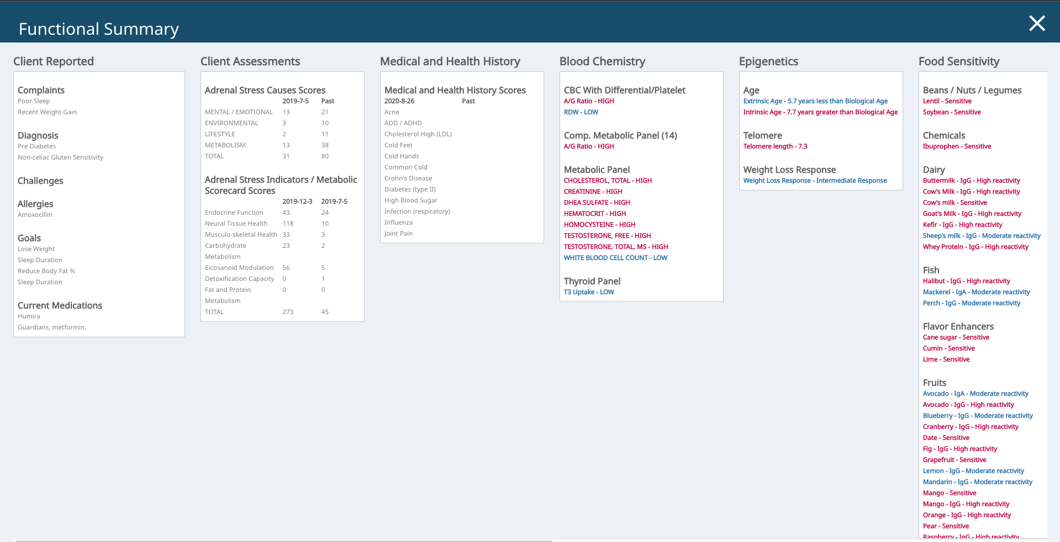Viewport: 1060px width, 542px height.
Task: Open Cranberry - IgG - High reactivity
Action: click(x=971, y=427)
